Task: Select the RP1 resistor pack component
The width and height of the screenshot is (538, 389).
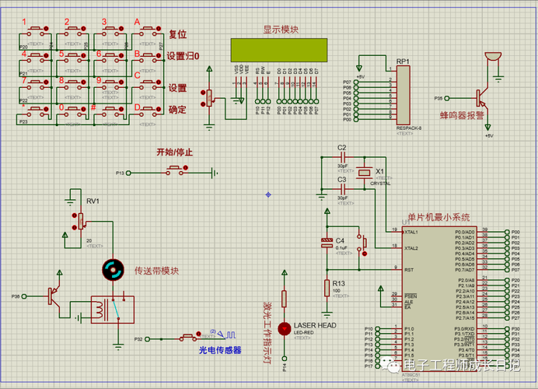Action: (403, 95)
